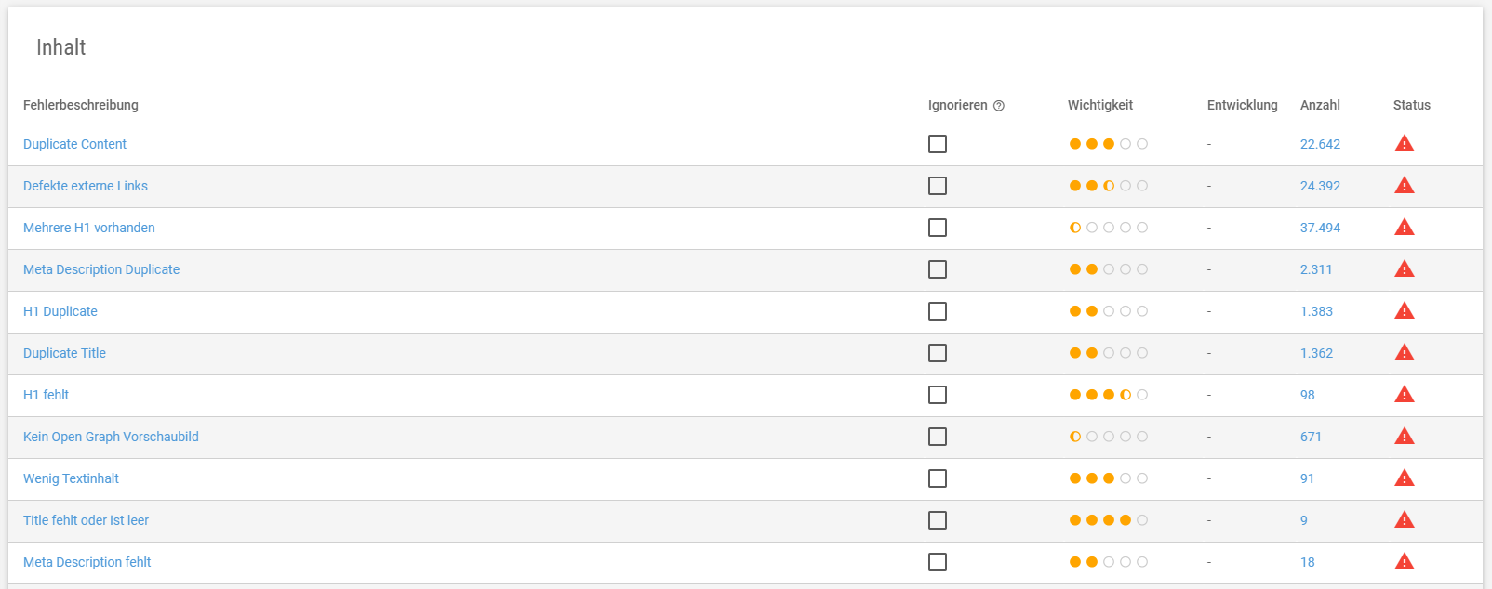This screenshot has width=1492, height=589.
Task: Click the warning status icon for Defekte externe Links
Action: point(1405,185)
